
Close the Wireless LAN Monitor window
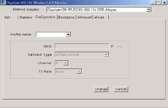click(164, 3)
